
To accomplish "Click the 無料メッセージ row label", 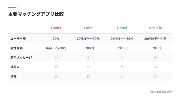I will [21, 57].
